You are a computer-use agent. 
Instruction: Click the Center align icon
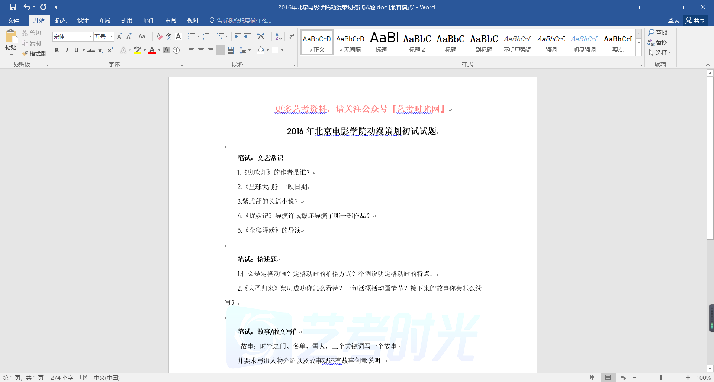[201, 50]
